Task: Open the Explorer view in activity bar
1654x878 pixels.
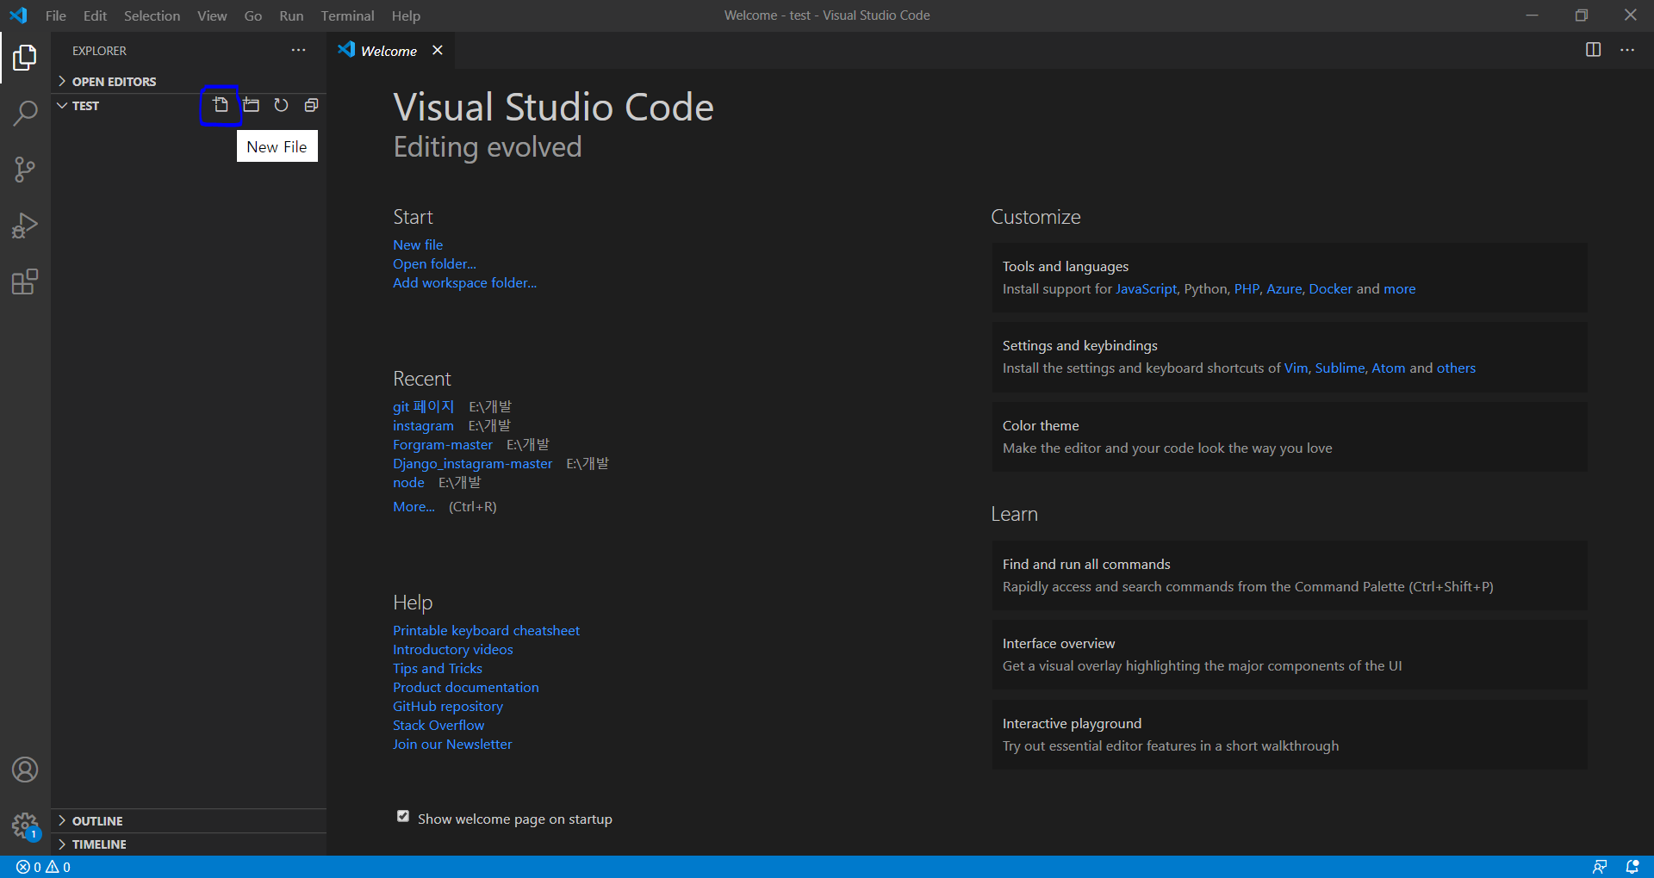Action: 25,58
